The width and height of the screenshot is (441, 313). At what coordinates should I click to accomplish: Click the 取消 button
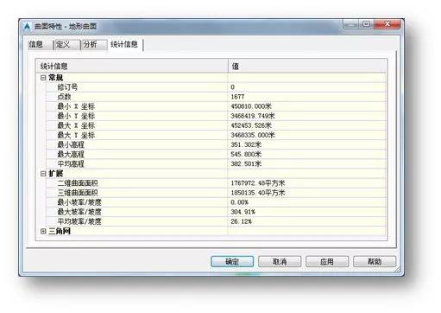pyautogui.click(x=280, y=262)
